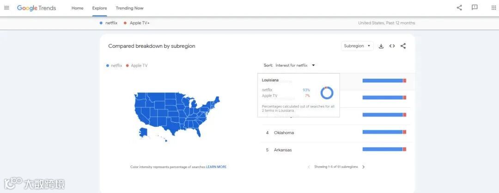
Task: Select Oklahoma in the subregion list
Action: (x=284, y=133)
